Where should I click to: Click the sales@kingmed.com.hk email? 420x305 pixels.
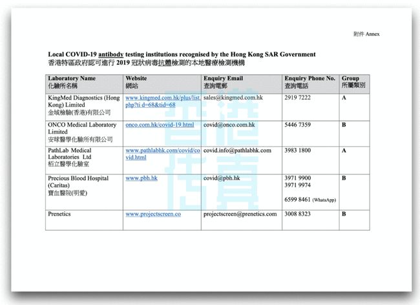tap(233, 98)
